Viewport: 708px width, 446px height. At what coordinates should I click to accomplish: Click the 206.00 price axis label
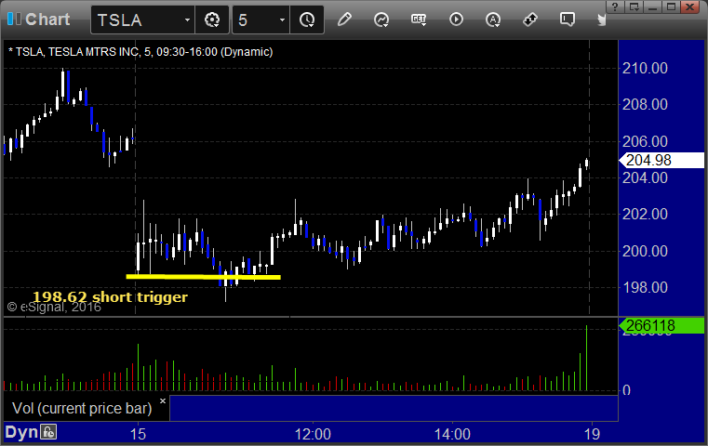point(645,141)
